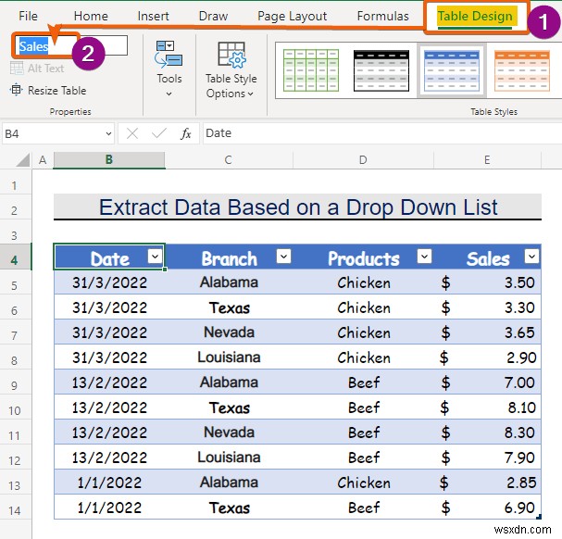
Task: Click the Alt Text button
Action: [x=37, y=68]
